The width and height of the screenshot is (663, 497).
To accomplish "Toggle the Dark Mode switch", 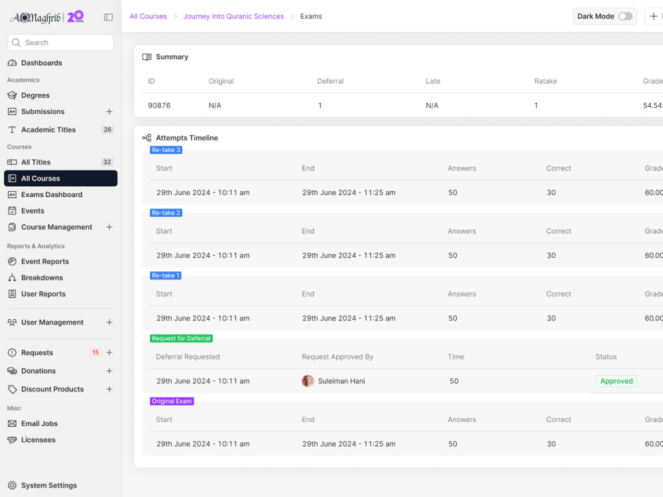I will pyautogui.click(x=625, y=16).
